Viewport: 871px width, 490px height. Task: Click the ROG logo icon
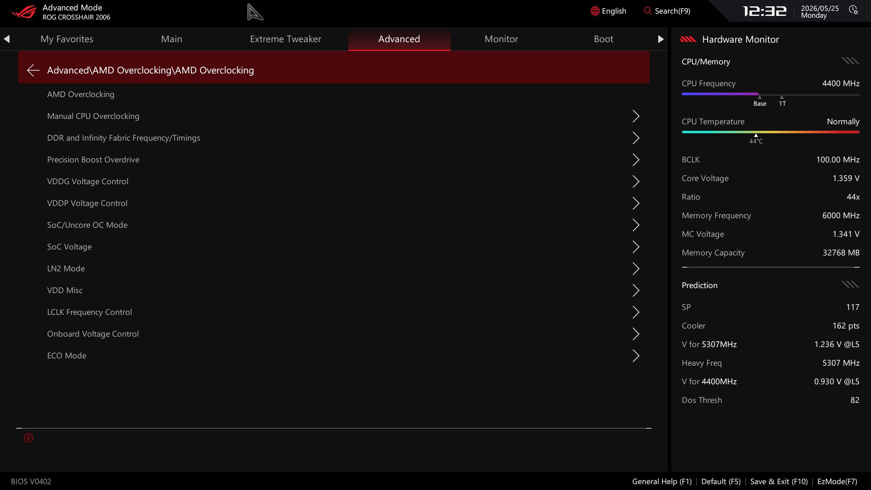click(x=24, y=12)
